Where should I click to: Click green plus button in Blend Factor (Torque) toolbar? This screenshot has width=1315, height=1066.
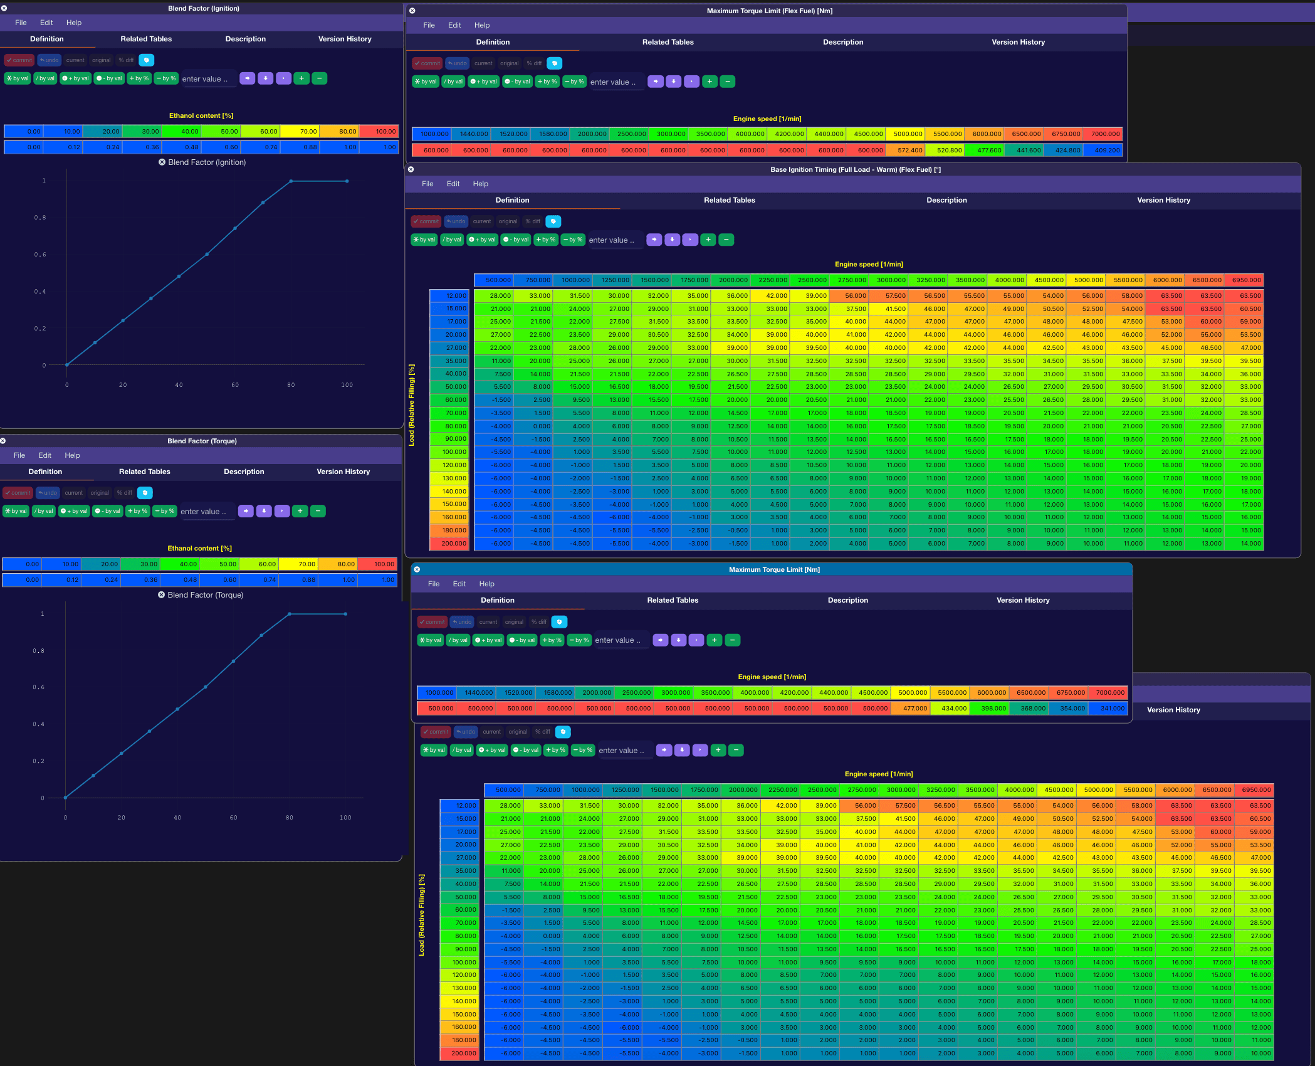300,511
